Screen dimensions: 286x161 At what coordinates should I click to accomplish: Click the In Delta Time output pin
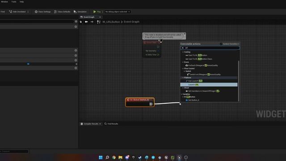coord(158,55)
